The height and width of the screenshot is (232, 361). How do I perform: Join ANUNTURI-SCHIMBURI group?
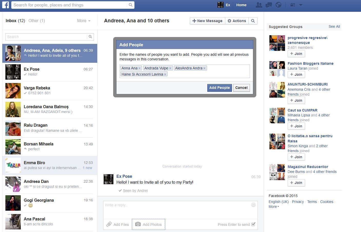coord(296,100)
